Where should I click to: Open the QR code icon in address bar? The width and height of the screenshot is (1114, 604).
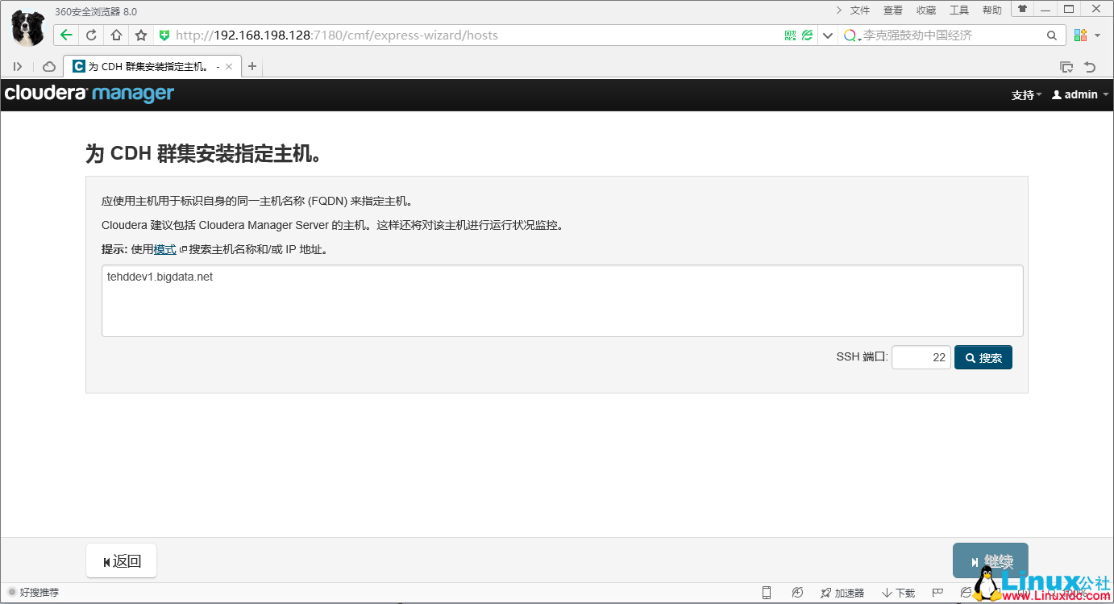point(789,35)
